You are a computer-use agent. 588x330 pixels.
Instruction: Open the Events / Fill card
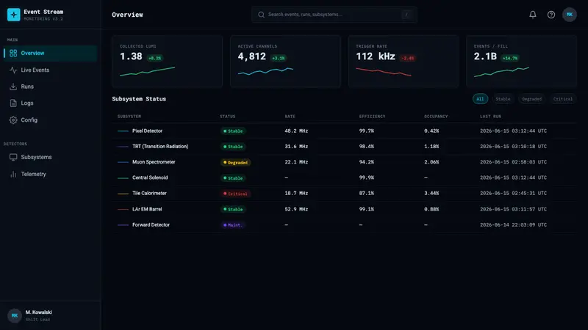(x=522, y=62)
